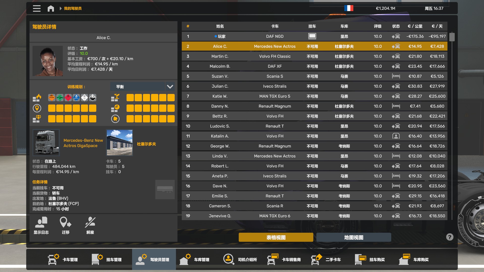
Task: Click the French flag icon
Action: click(x=349, y=8)
